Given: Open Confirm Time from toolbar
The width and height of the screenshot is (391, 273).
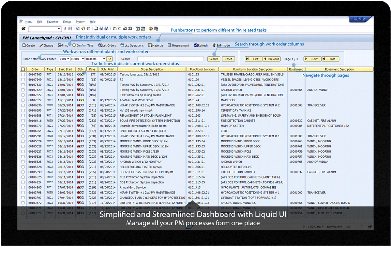Looking at the screenshot, I should click(x=83, y=45).
